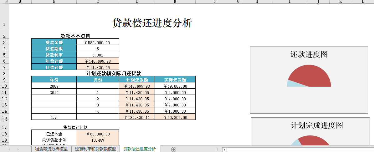374x152 pixels.
Task: Select the 贷款利率 value cell 6.80%
Action: pyautogui.click(x=98, y=55)
